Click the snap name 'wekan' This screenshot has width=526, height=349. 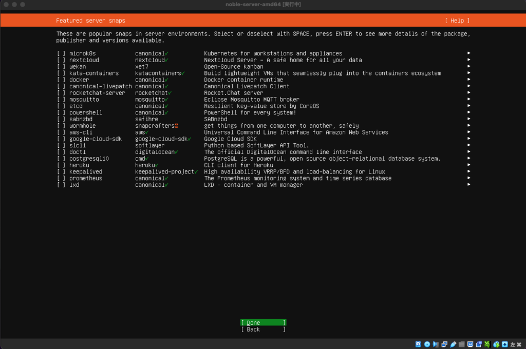point(78,67)
